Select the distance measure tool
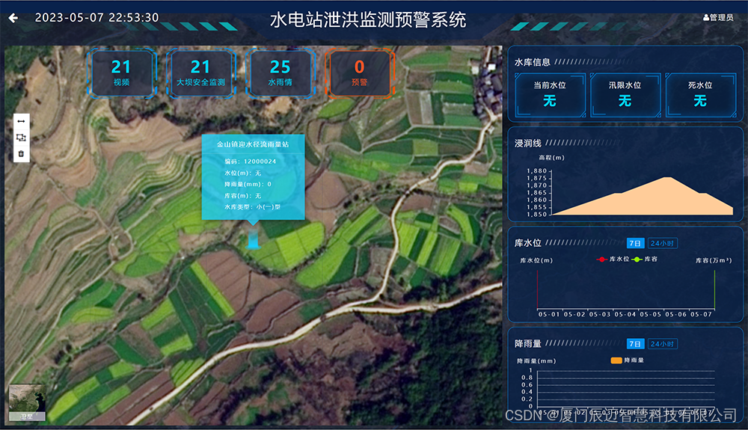This screenshot has height=430, width=748. (21, 122)
